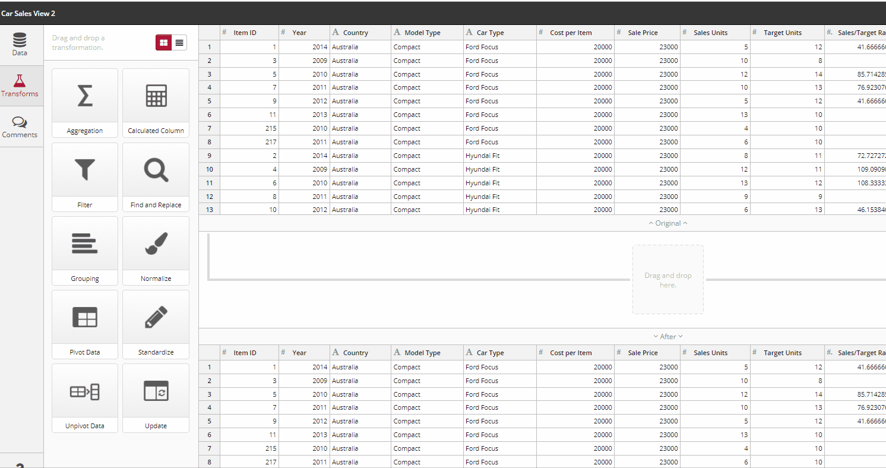Image resolution: width=886 pixels, height=468 pixels.
Task: Open the Comments panel
Action: 20,127
